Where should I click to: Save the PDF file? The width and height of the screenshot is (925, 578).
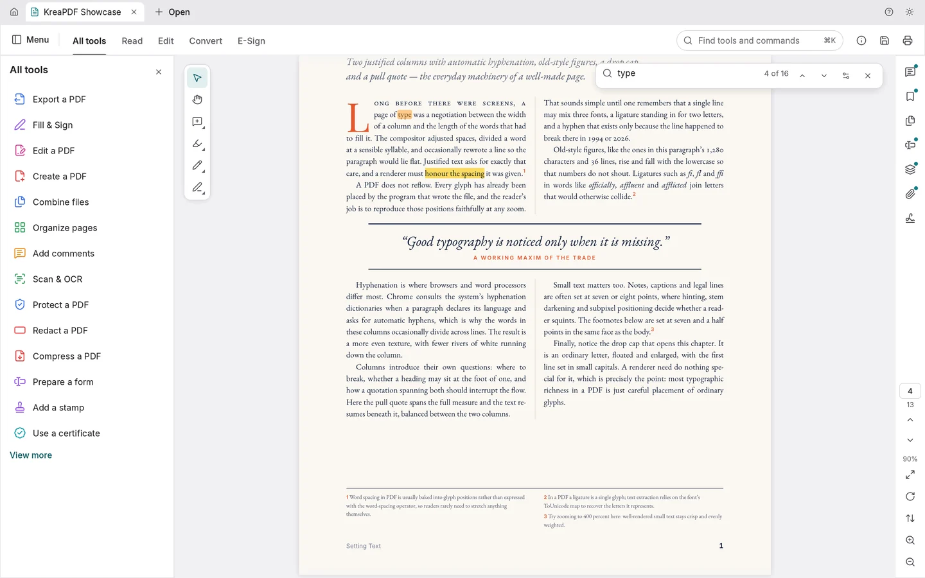coord(885,40)
